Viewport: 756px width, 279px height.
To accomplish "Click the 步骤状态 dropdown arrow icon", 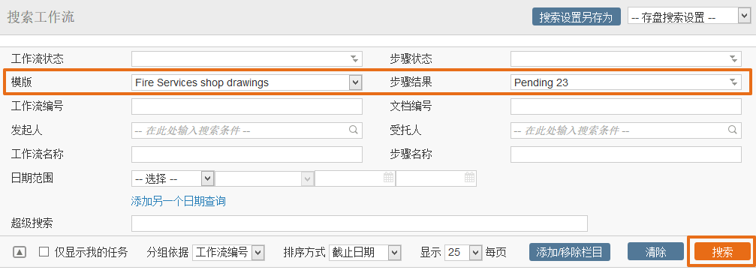I will (x=733, y=58).
